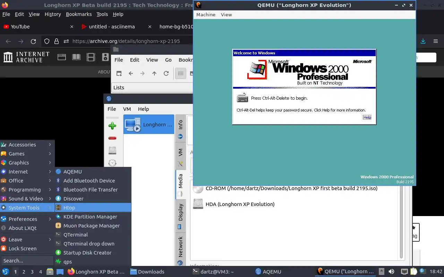
Task: Open the AQEMU Help menu
Action: 143,109
